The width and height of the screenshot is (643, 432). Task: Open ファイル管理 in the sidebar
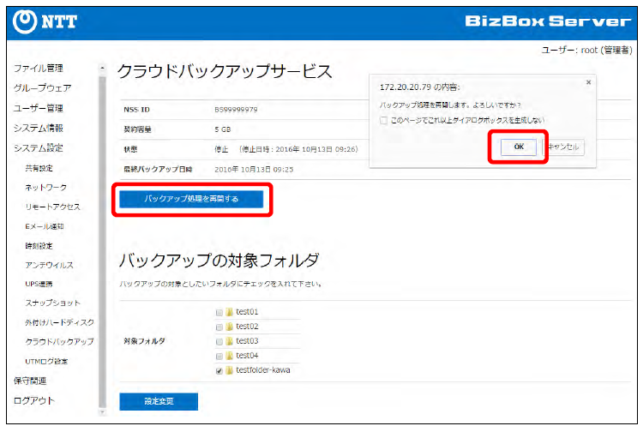[x=38, y=68]
